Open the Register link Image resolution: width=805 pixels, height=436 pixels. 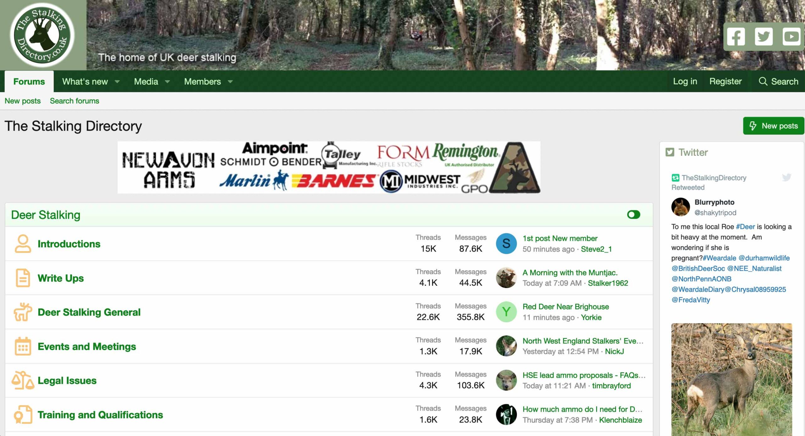point(725,82)
